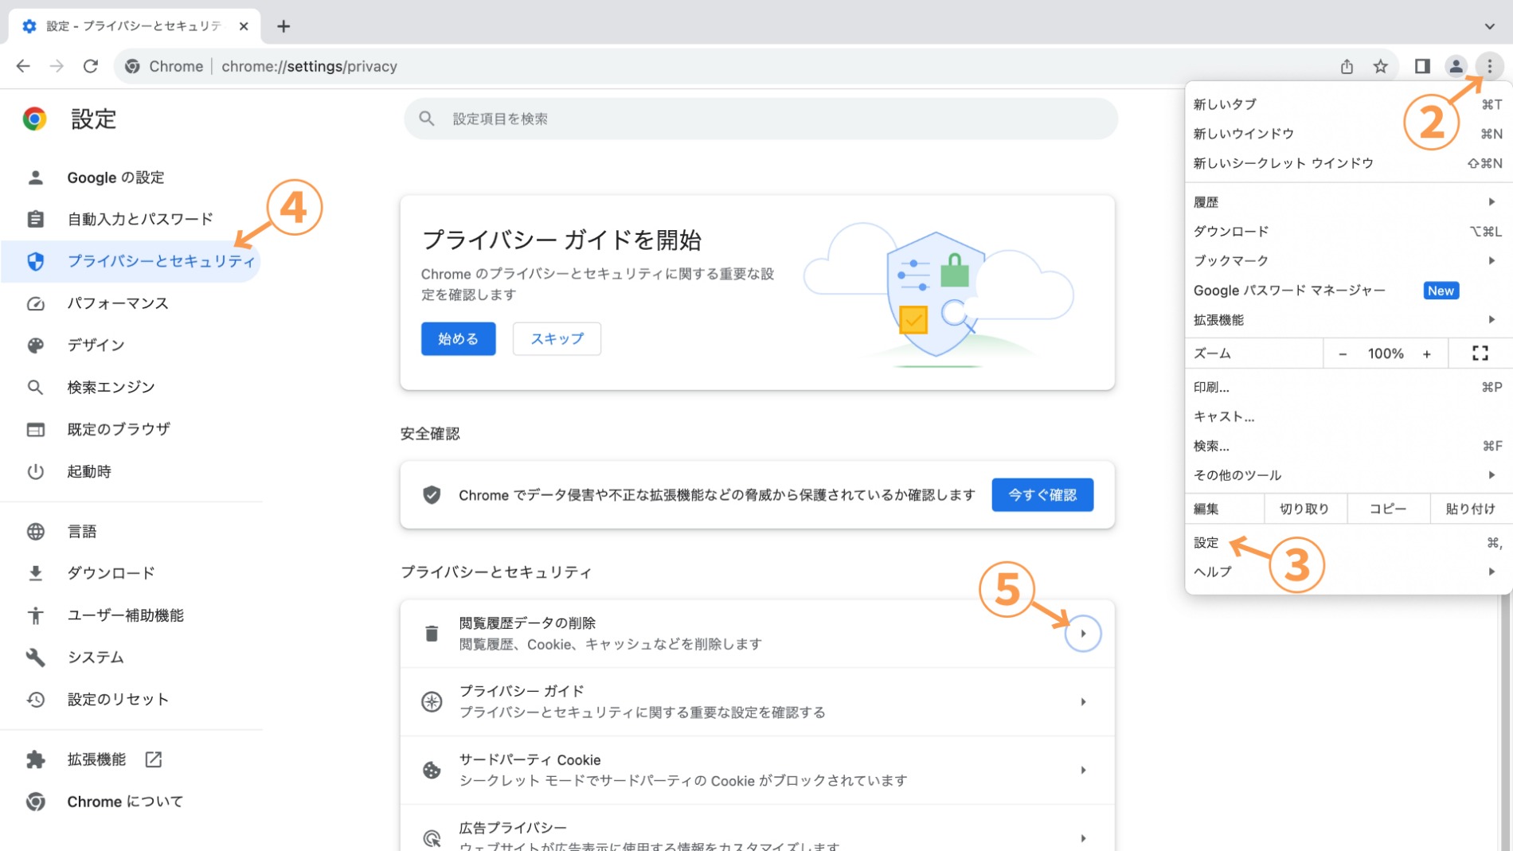Open Google パスワード マネージャー

tap(1347, 291)
